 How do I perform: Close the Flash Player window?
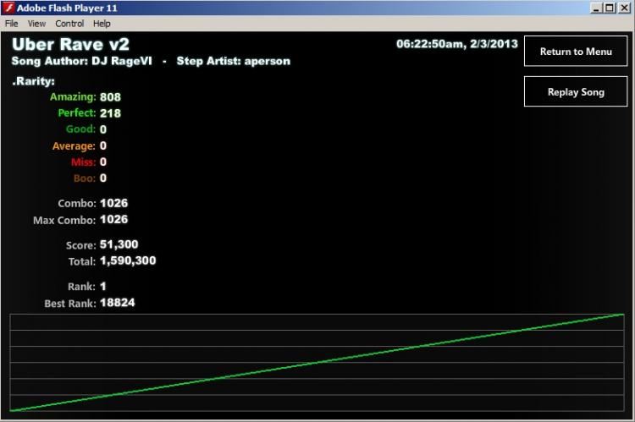[624, 8]
